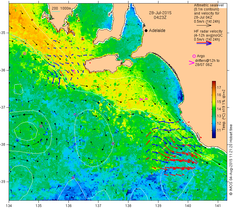Click the temperature color bar at 11 degrees
The height and width of the screenshot is (209, 233).
214,130
